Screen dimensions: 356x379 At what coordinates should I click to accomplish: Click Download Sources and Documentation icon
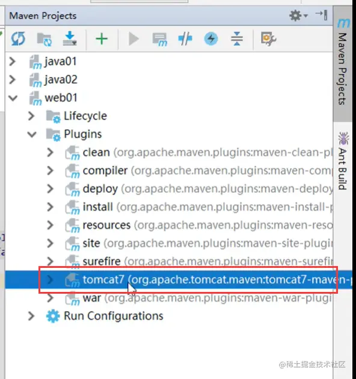coord(70,38)
